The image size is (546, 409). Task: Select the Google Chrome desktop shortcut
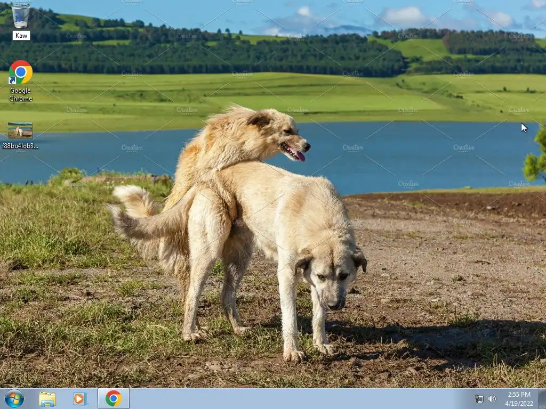pos(21,72)
